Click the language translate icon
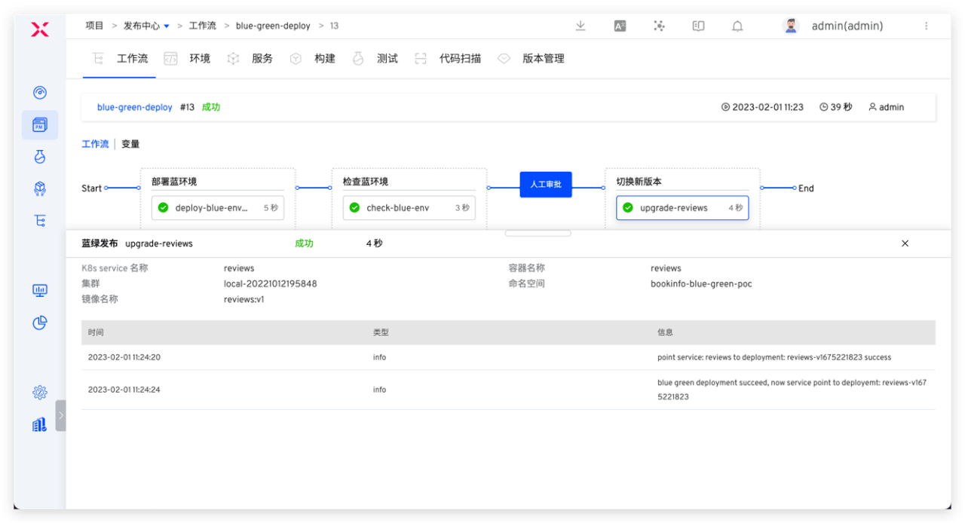This screenshot has height=523, width=965. coord(620,26)
